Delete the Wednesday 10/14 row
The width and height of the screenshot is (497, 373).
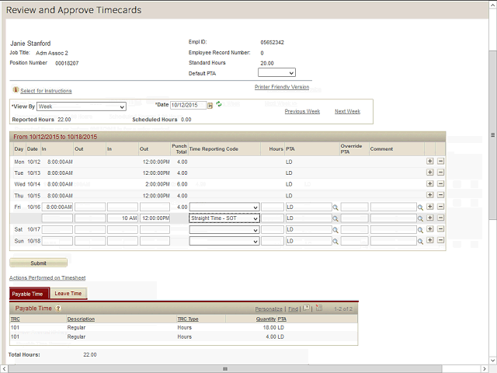pyautogui.click(x=440, y=183)
